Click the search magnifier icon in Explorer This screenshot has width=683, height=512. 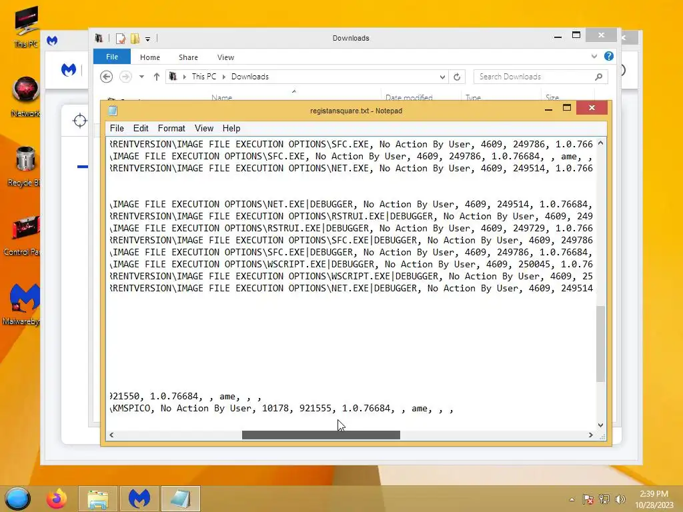[599, 77]
